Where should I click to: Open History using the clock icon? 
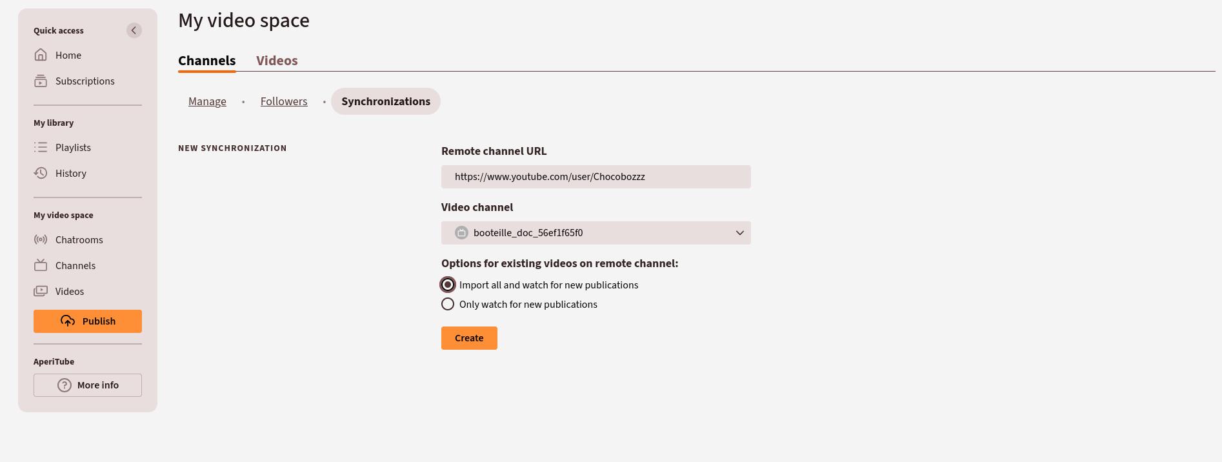41,174
